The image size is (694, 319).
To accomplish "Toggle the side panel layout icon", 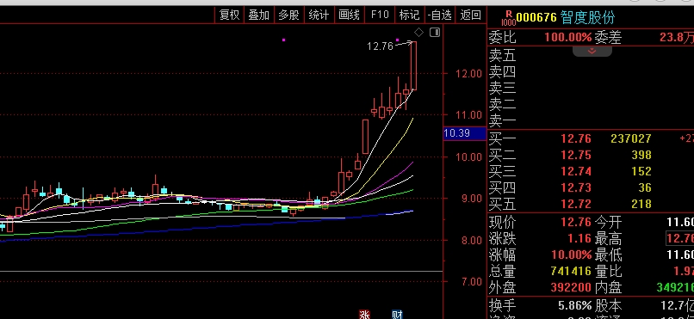I will tap(435, 33).
